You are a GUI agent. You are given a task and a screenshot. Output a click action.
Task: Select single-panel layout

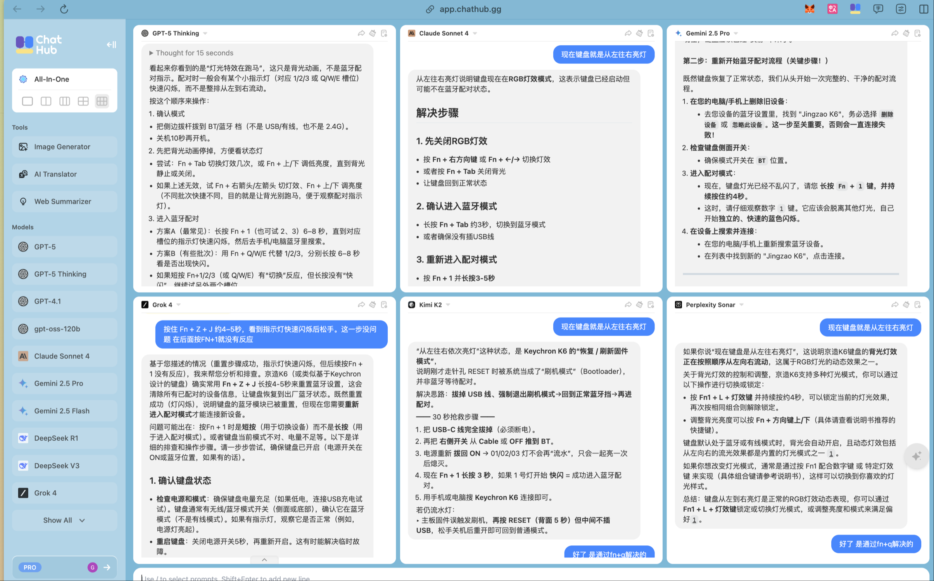tap(28, 101)
